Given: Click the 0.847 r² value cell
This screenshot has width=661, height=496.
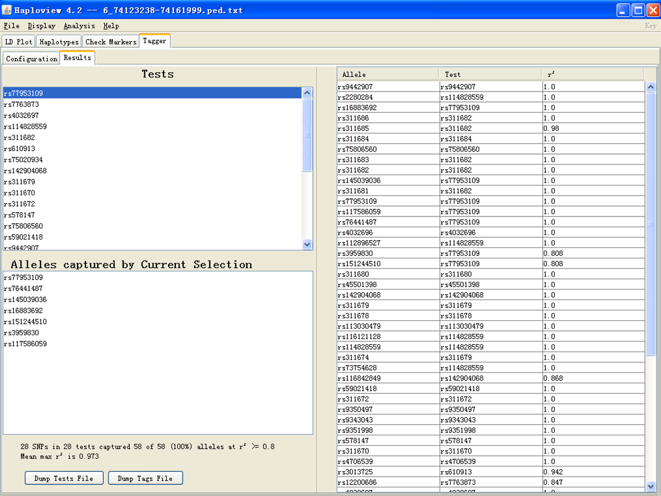Looking at the screenshot, I should click(x=594, y=482).
